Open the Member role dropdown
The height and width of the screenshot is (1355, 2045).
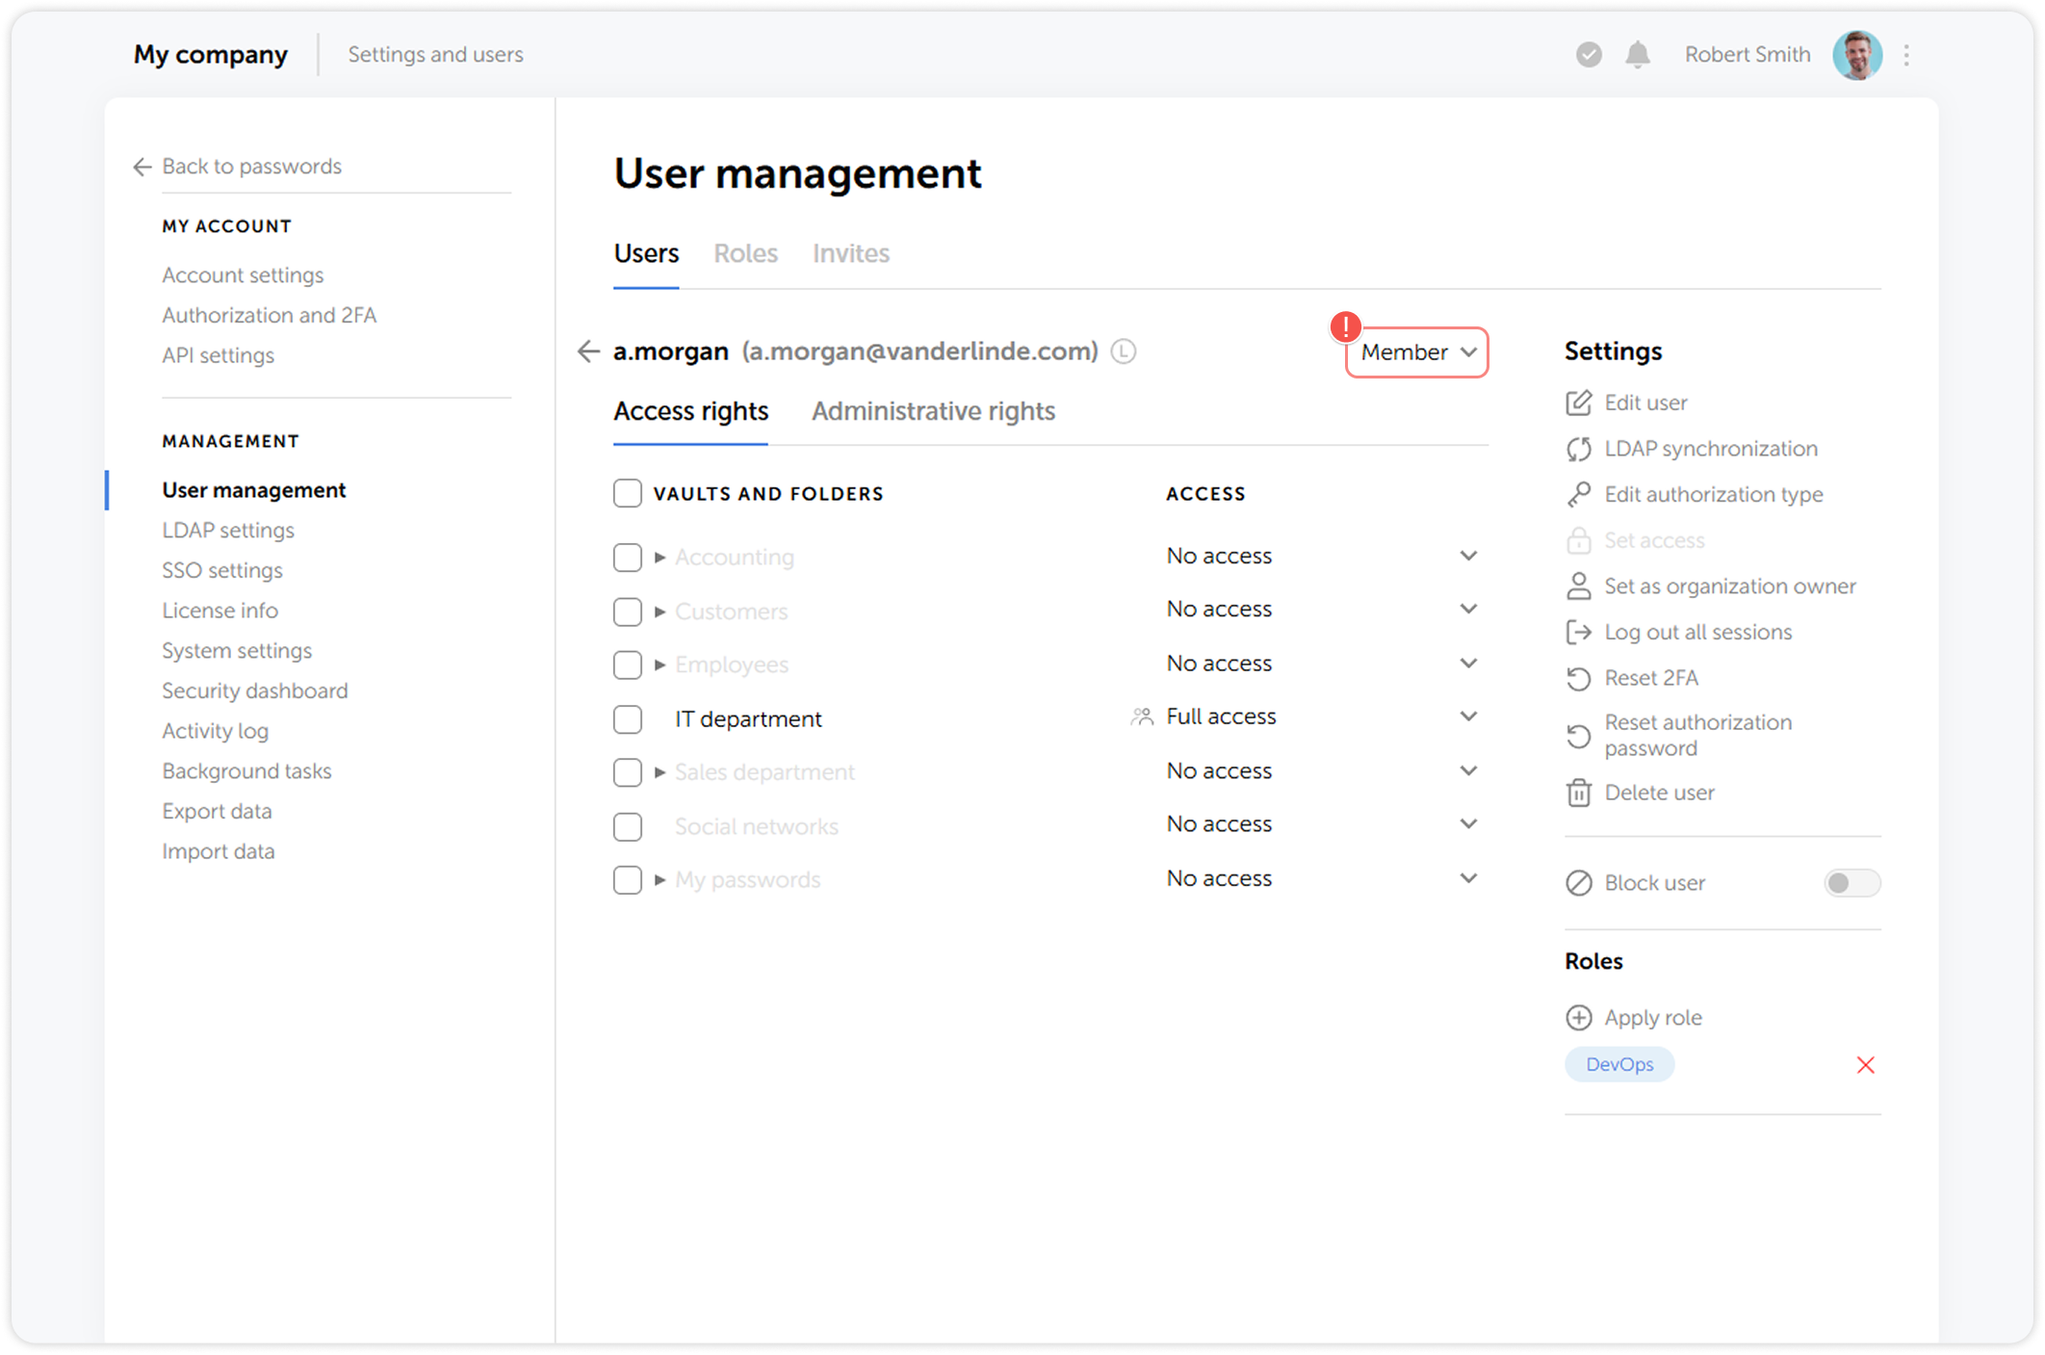click(x=1416, y=352)
